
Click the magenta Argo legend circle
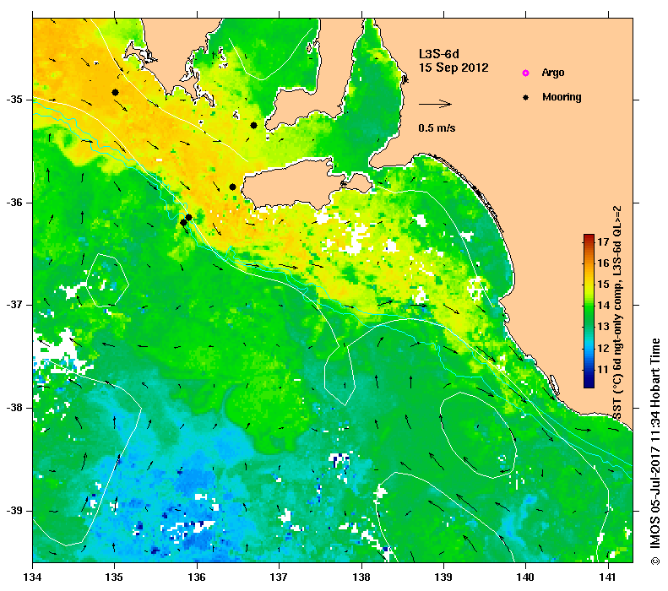pos(526,73)
